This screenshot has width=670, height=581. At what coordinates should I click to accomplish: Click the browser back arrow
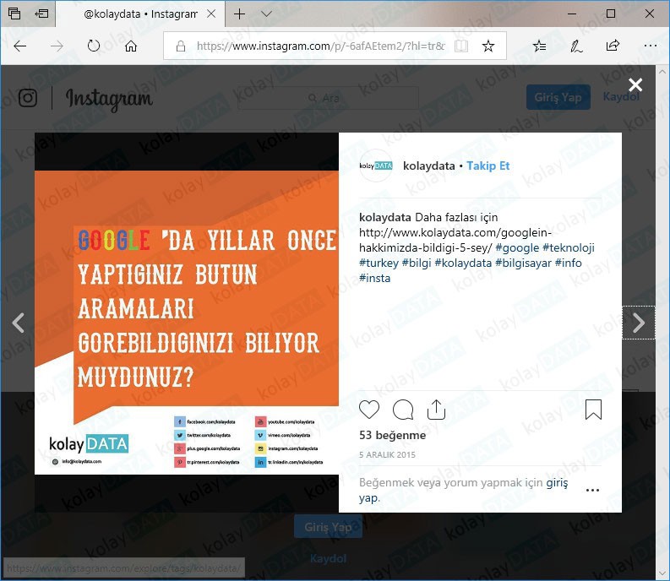click(20, 46)
